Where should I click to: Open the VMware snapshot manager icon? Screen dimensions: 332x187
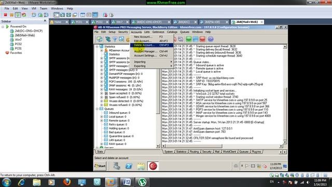pos(46,15)
